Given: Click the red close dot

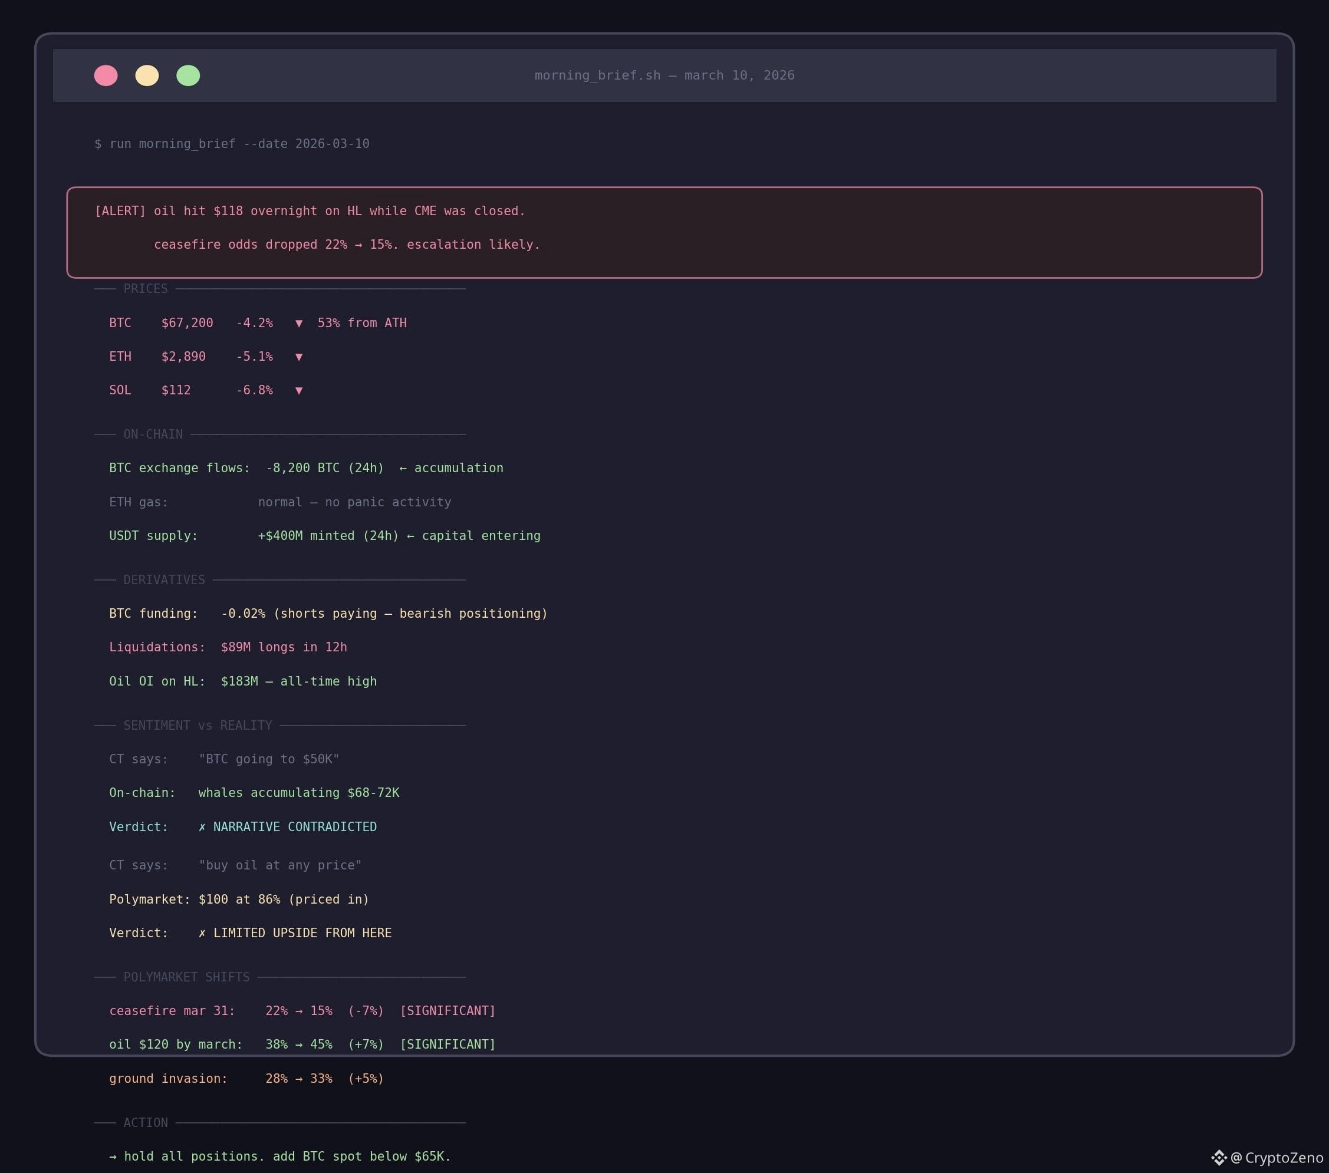Looking at the screenshot, I should point(106,75).
